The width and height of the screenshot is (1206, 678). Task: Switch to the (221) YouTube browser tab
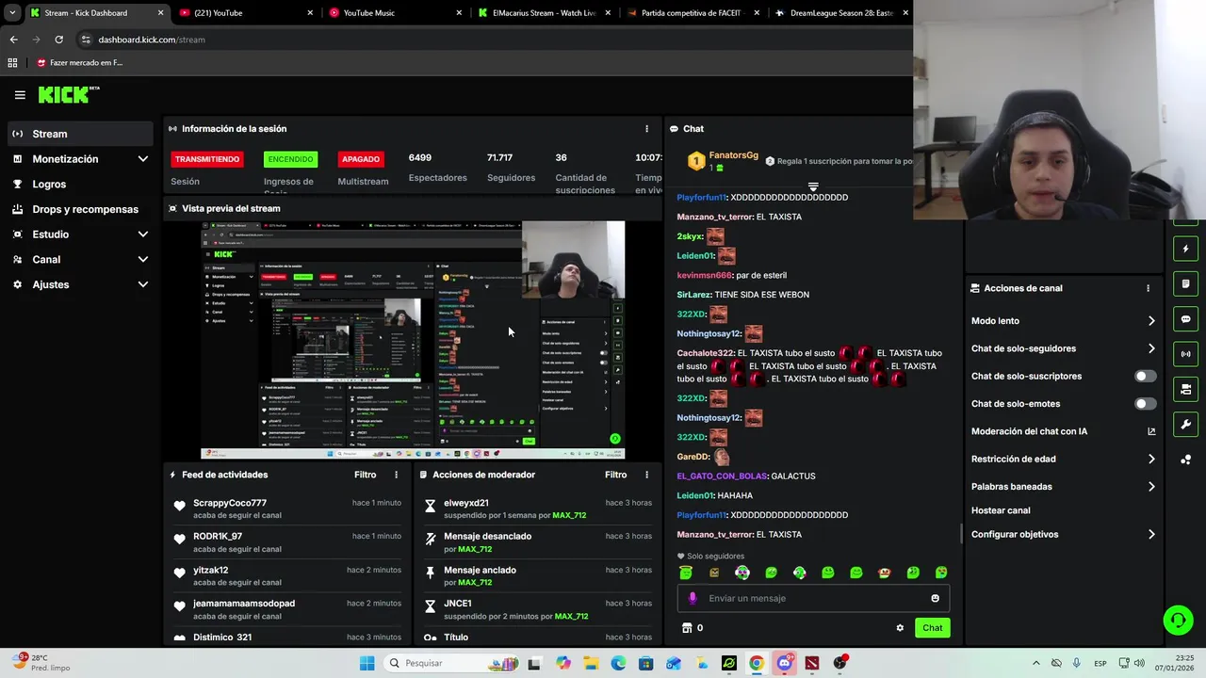point(245,13)
